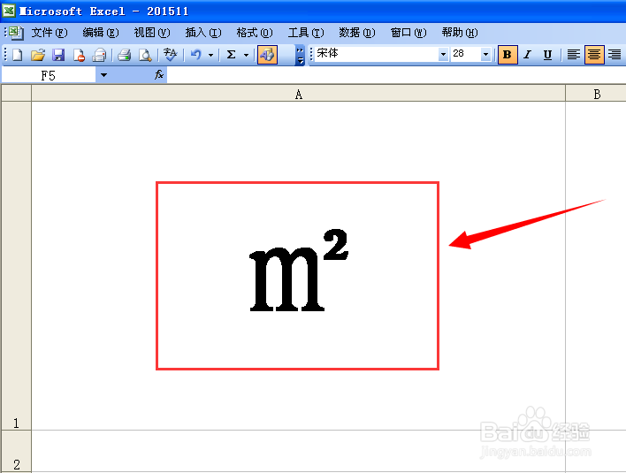The height and width of the screenshot is (473, 626).
Task: Select row 2 header
Action: pyautogui.click(x=16, y=451)
